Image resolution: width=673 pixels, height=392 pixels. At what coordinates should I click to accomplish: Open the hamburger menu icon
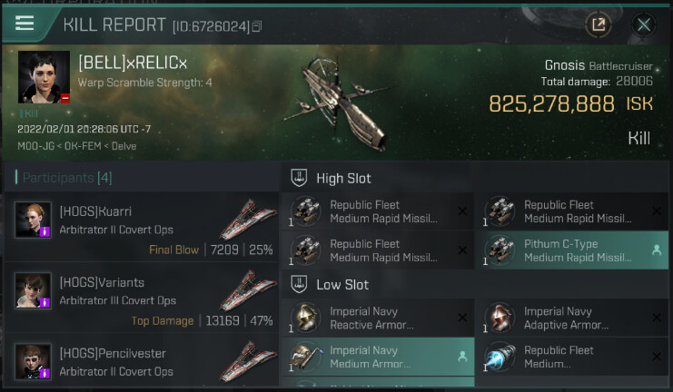[x=25, y=24]
